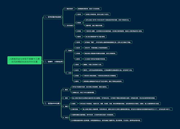Select the (4)影响 node under 活字印刷术
Viewport: 180px width, 129px height.
tap(79, 37)
